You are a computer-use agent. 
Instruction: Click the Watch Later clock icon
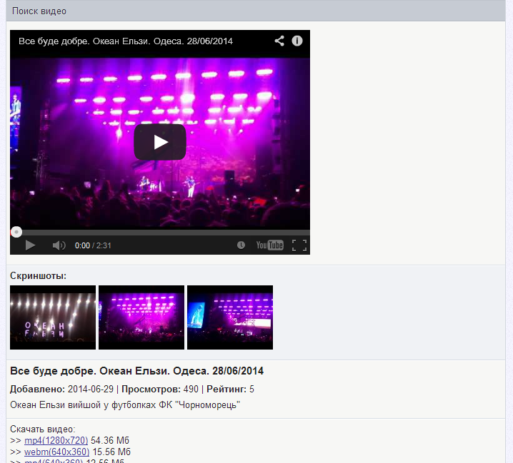click(x=241, y=245)
